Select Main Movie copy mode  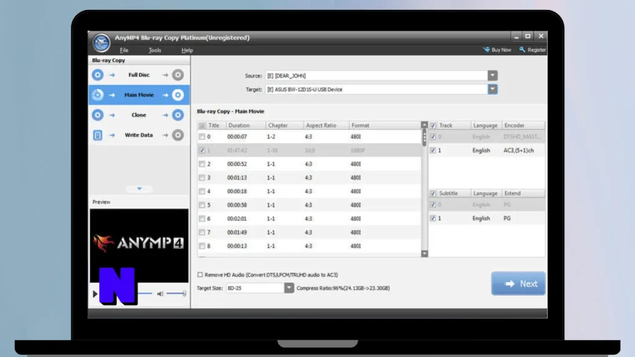coord(139,95)
